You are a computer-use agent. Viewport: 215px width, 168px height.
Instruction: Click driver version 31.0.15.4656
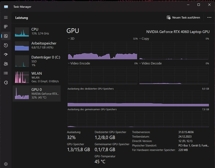(186, 132)
